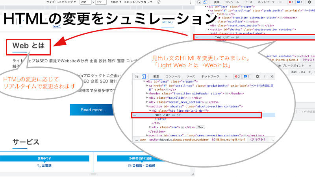Click the inspect element icon in the top-right DevTools
Screen dimensions: 315x177
(x=199, y=2)
